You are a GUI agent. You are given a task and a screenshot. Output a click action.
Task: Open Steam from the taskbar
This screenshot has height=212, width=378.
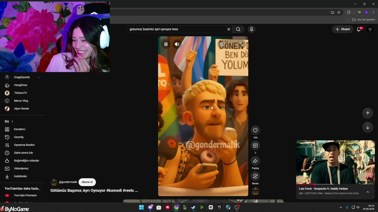point(193,208)
